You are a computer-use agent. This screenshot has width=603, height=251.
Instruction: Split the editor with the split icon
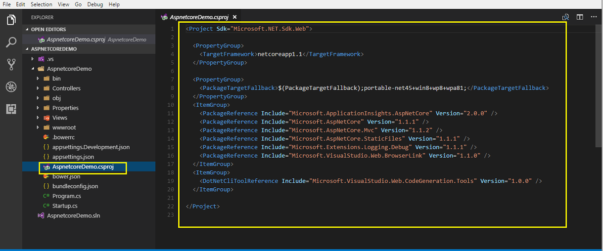pyautogui.click(x=580, y=17)
